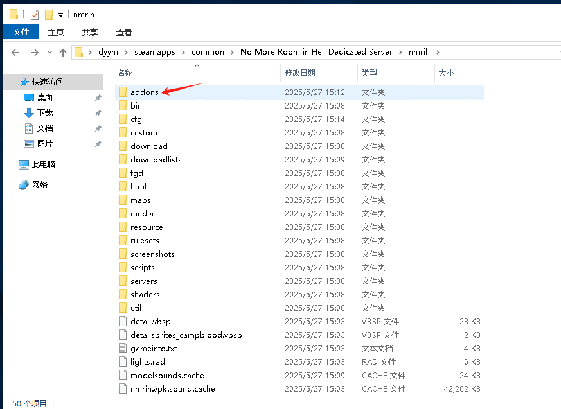Sort by the date modified column header
Viewport: 561px width, 409px height.
point(300,73)
